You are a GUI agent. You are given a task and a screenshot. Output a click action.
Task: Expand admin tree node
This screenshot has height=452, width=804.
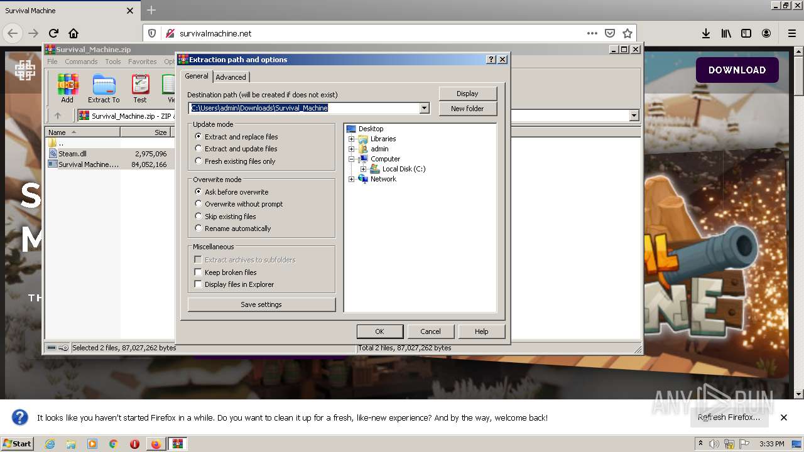point(351,149)
